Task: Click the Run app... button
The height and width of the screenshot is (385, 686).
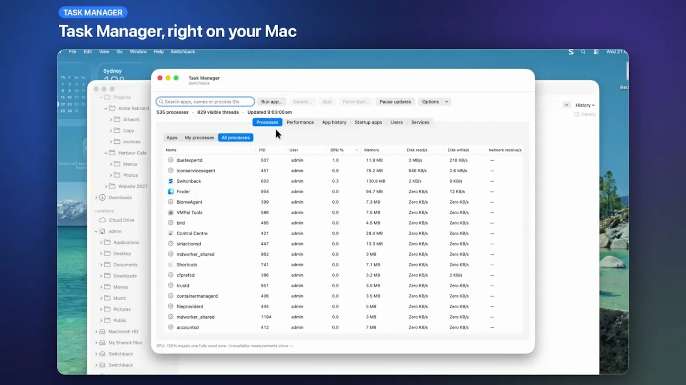Action: coord(271,102)
